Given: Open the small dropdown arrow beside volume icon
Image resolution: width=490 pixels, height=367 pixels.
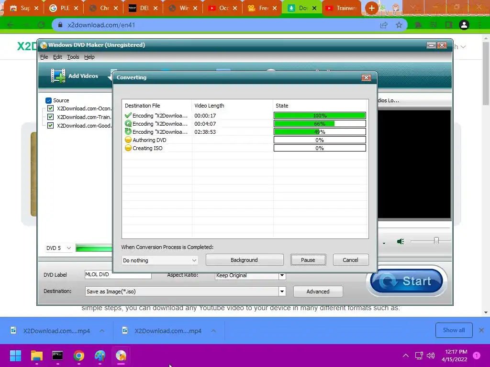Looking at the screenshot, I should pos(384,243).
